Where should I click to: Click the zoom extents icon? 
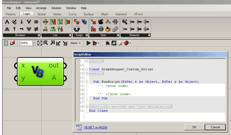tap(40, 43)
